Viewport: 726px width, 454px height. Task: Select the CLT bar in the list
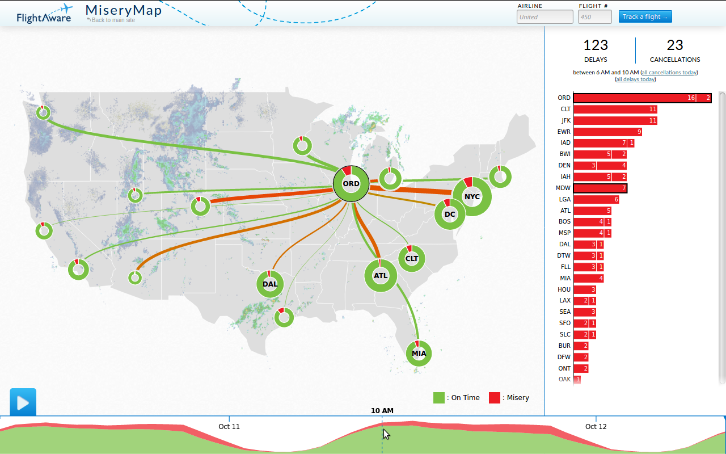615,109
